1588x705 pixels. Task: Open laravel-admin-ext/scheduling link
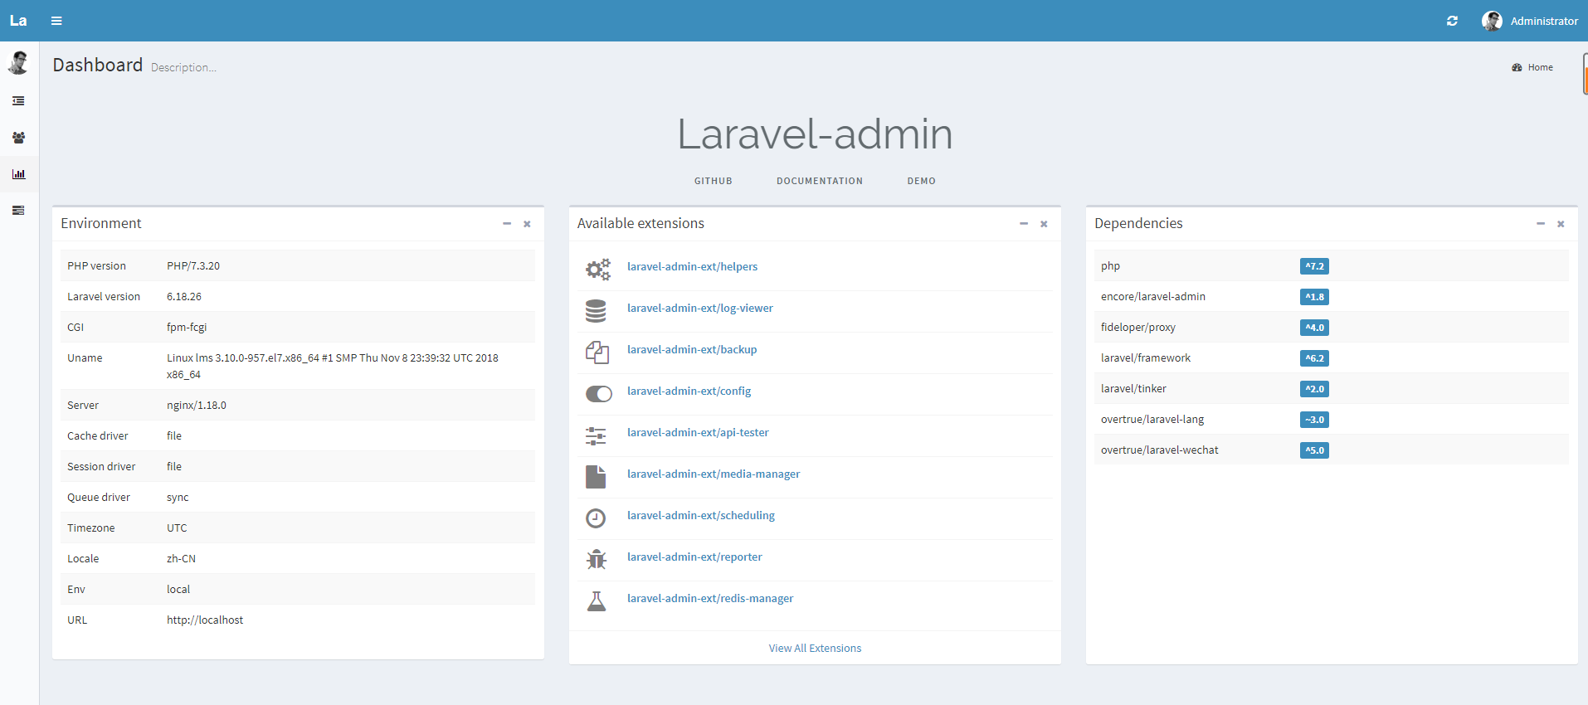tap(701, 515)
